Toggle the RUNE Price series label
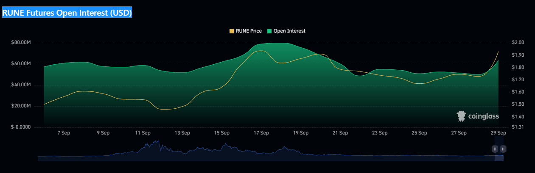Viewport: 535px width, 173px height. 248,31
